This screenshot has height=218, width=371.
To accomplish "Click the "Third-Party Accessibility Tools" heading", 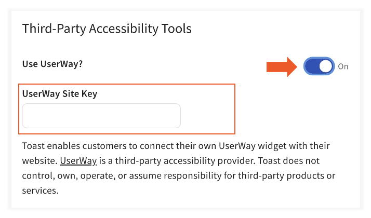I will 107,28.
